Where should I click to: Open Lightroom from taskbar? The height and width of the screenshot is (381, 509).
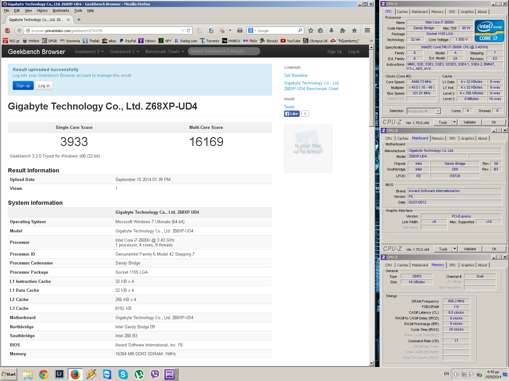click(59, 374)
